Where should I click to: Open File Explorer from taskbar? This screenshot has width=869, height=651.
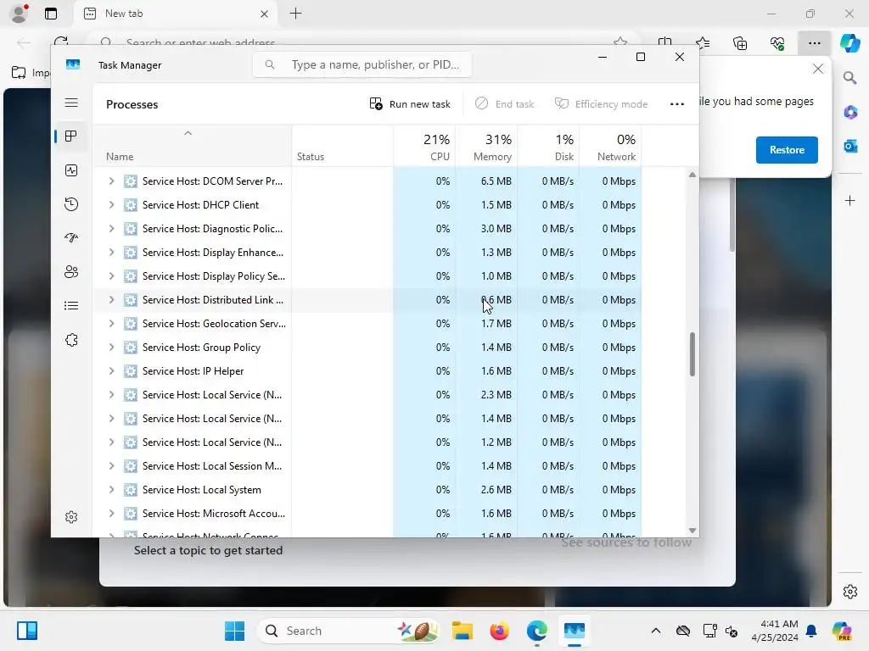click(463, 631)
